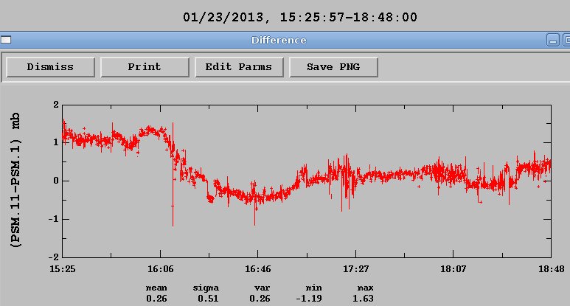The image size is (570, 306).
Task: Click the mean statistic label
Action: [x=156, y=288]
